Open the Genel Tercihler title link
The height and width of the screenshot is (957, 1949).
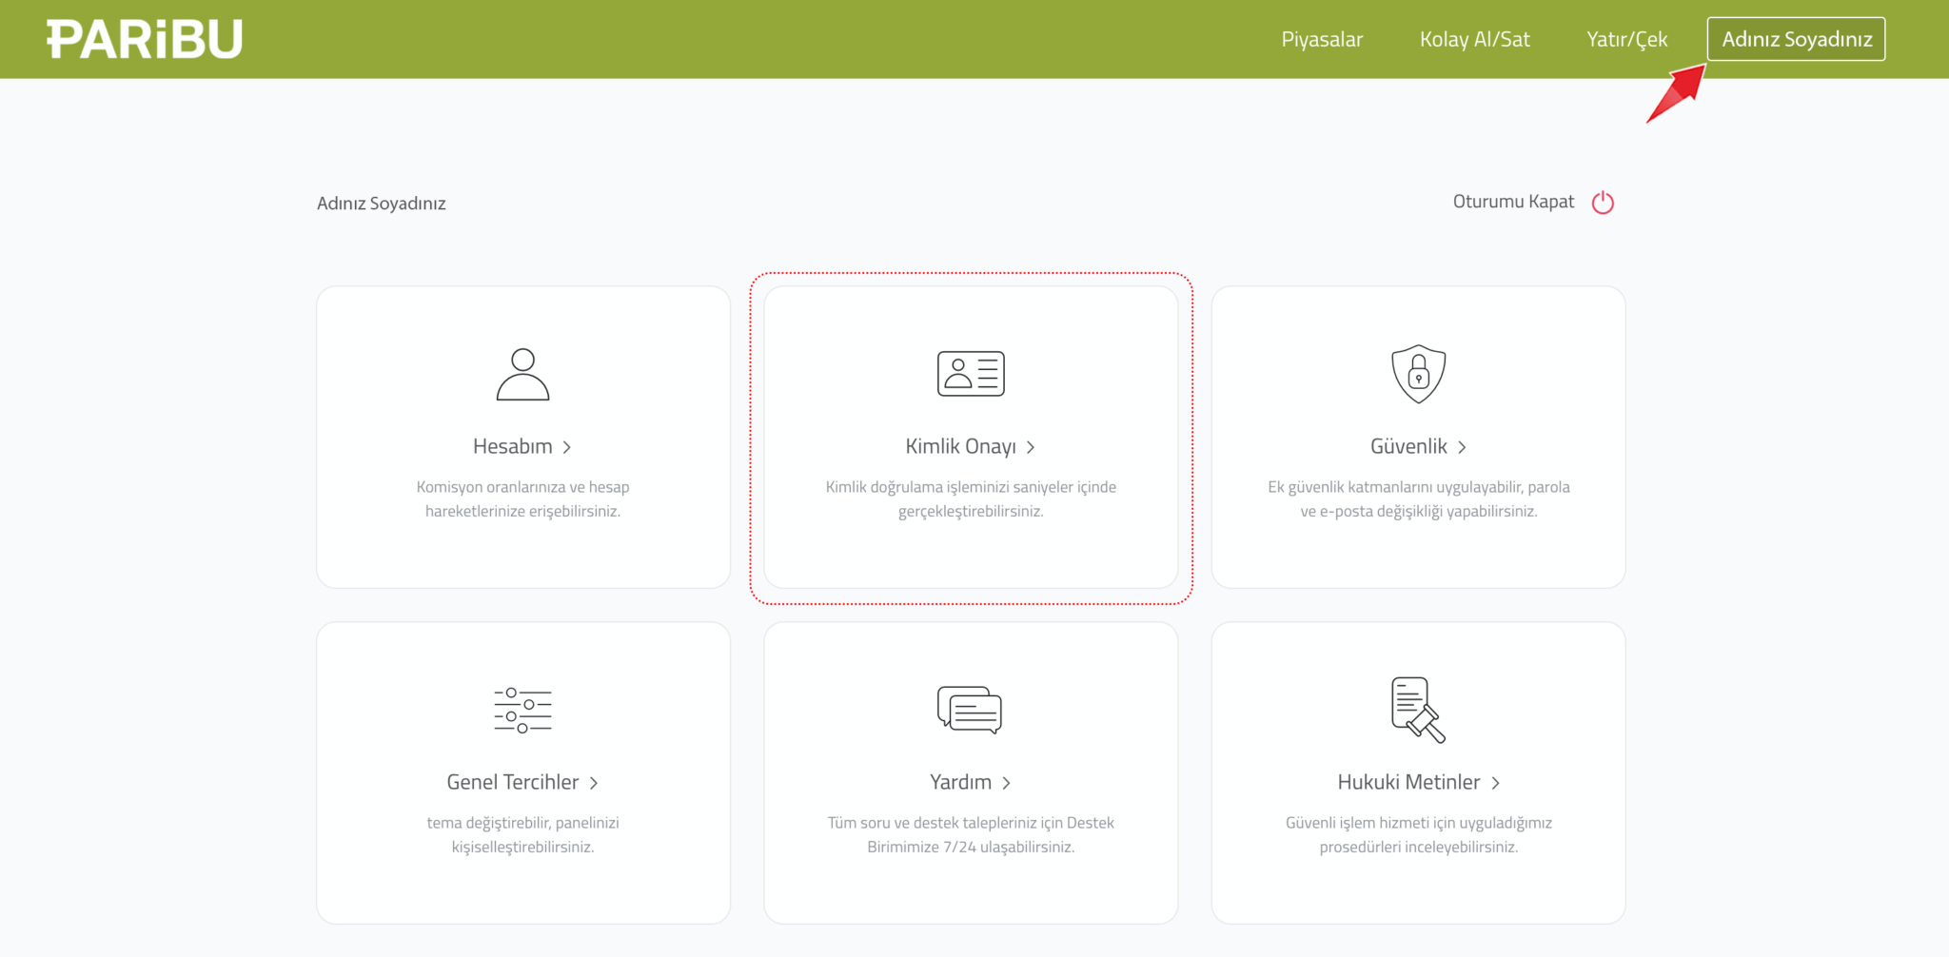click(x=512, y=782)
